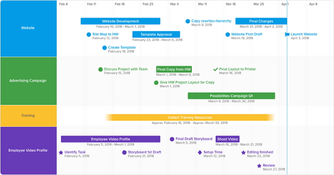
Task: Open the Website First Draft milestone link
Action: (x=246, y=34)
